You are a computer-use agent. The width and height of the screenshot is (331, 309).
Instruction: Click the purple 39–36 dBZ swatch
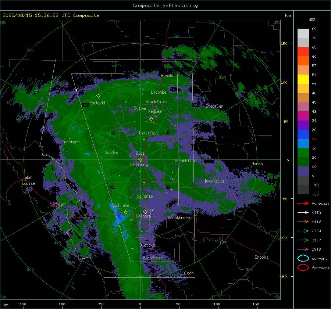click(303, 125)
